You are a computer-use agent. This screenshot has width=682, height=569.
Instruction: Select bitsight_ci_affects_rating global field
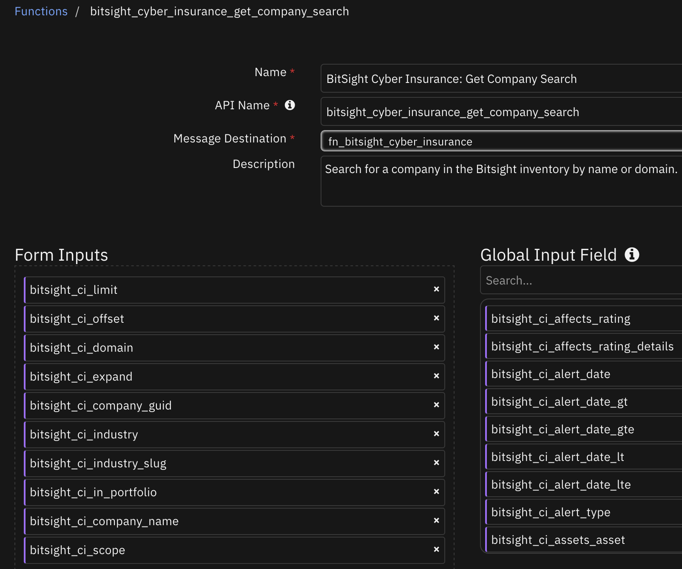click(583, 319)
